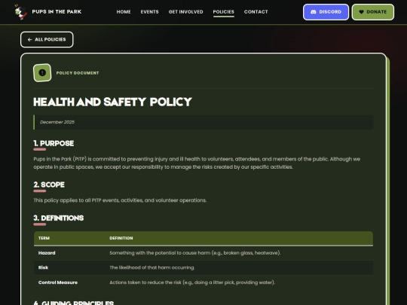The width and height of the screenshot is (407, 305).
Task: Click the 1. Purpose heading
Action: [x=54, y=143]
